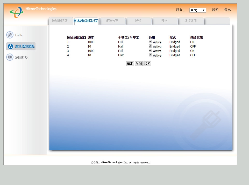Click the 取消 cancel button
This screenshot has width=249, height=185.
[139, 64]
